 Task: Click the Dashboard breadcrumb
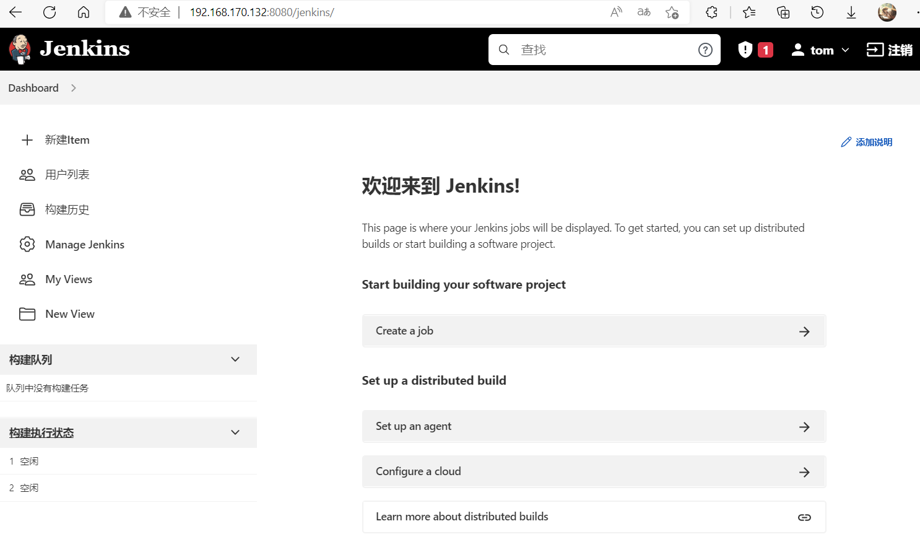(x=33, y=88)
